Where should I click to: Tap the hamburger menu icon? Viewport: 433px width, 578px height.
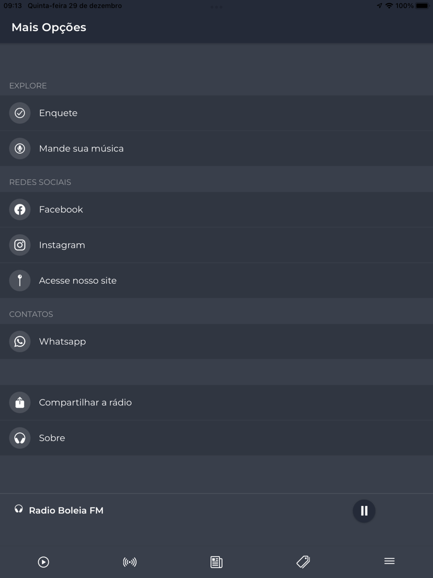tap(389, 561)
